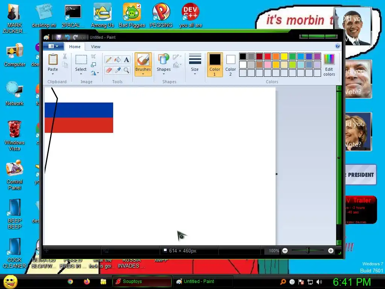Click the Chrome icon in taskbar
This screenshot has width=385, height=289.
click(70, 281)
